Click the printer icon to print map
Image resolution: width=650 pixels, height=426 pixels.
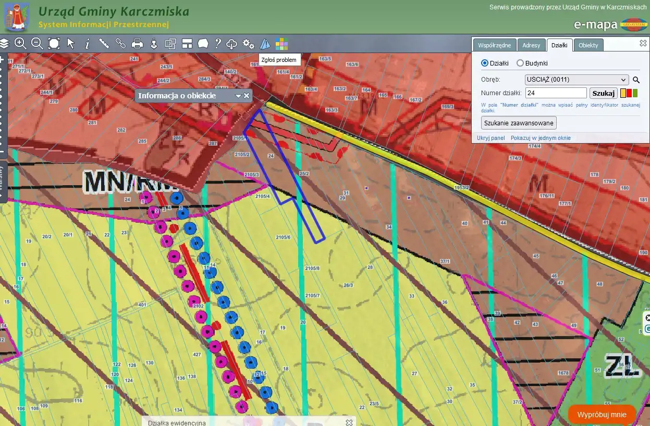[x=137, y=44]
